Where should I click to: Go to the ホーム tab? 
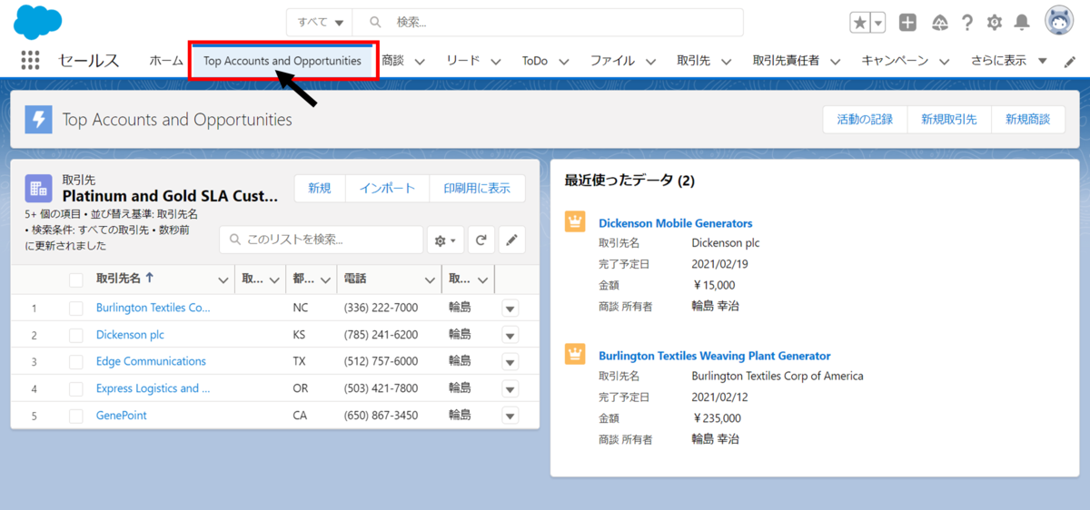(x=166, y=61)
